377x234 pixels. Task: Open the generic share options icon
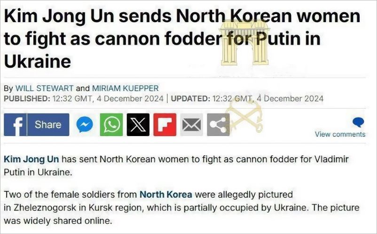[218, 125]
